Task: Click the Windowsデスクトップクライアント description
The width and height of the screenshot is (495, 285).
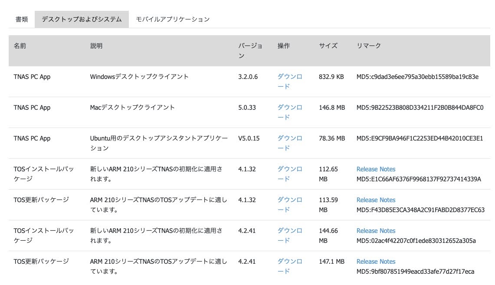Action: pos(139,77)
